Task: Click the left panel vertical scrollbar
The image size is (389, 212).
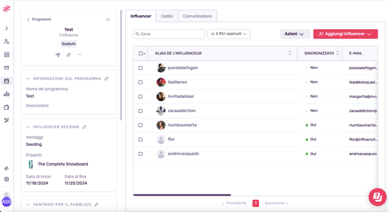Action: pyautogui.click(x=121, y=65)
